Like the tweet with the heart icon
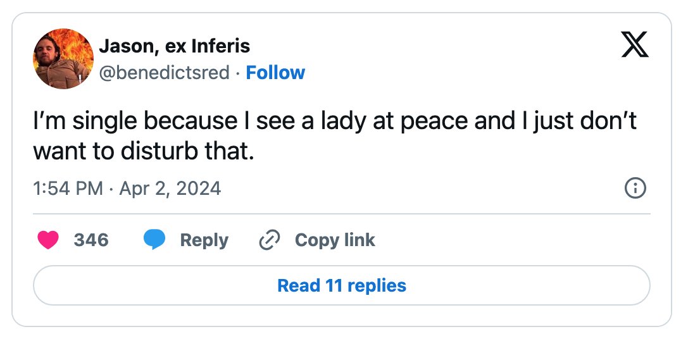Image resolution: width=688 pixels, height=341 pixels. (x=48, y=240)
